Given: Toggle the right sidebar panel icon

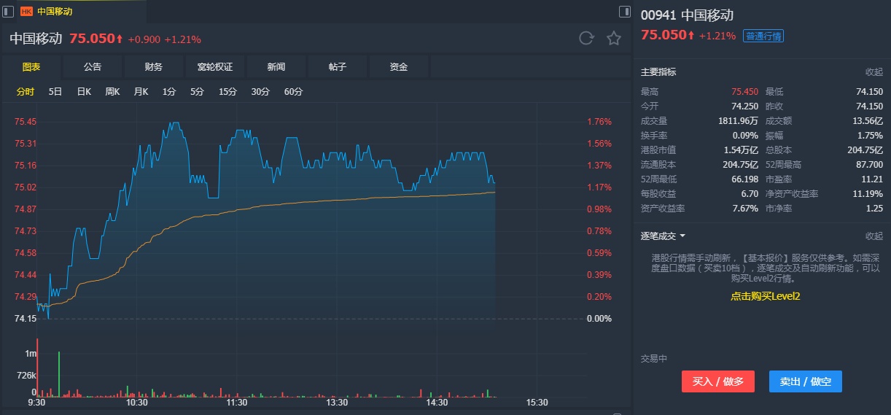Looking at the screenshot, I should [624, 12].
